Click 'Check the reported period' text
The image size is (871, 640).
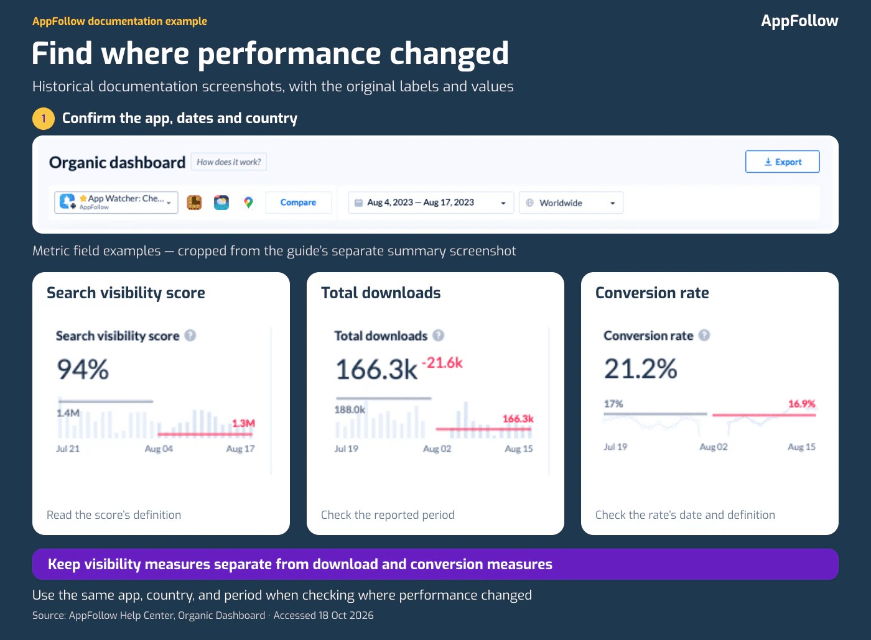click(x=388, y=515)
